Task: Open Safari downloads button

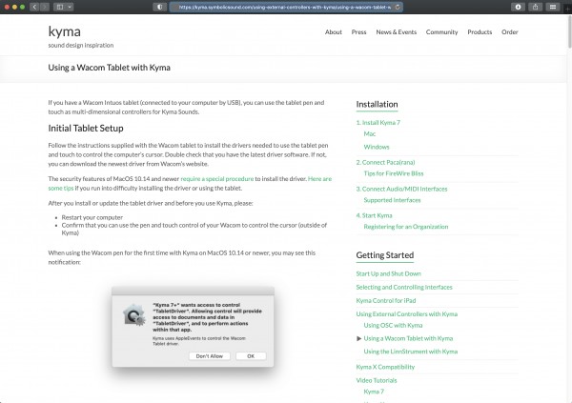Action: pos(518,7)
